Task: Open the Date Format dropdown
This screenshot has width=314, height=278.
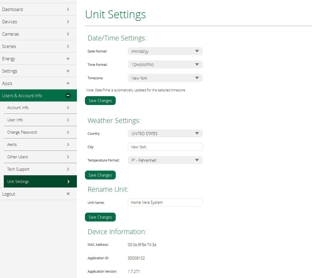Action: click(x=165, y=51)
